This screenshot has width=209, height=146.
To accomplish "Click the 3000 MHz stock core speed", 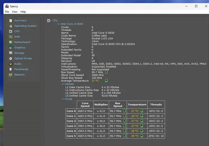I will [x=98, y=75].
